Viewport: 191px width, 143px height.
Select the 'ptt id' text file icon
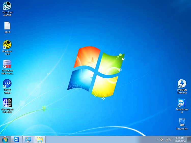pos(7,27)
